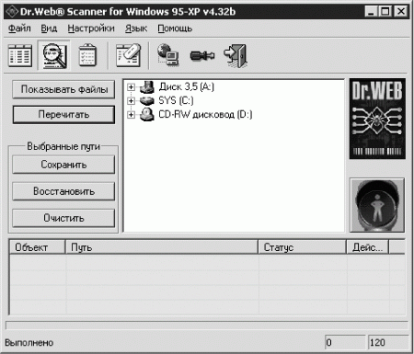The image size is (414, 354).
Task: Sort by the Статус column header
Action: coord(302,247)
